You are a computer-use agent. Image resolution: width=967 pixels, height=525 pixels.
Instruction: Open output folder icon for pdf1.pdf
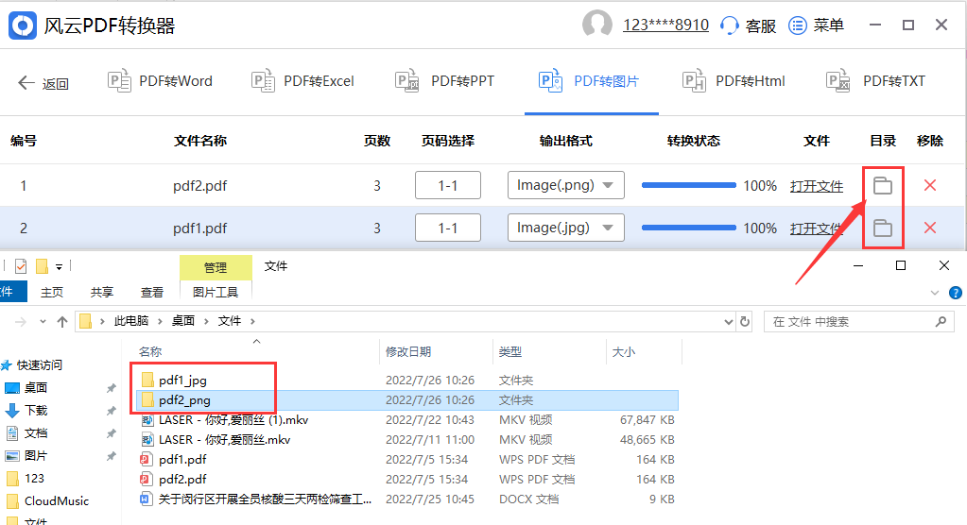tap(883, 228)
